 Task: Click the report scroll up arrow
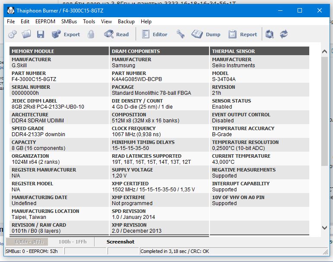pyautogui.click(x=324, y=51)
